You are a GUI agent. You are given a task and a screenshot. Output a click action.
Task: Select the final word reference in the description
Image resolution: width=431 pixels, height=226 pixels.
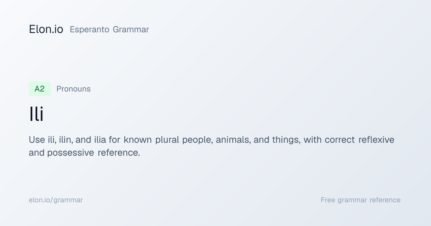pyautogui.click(x=119, y=153)
